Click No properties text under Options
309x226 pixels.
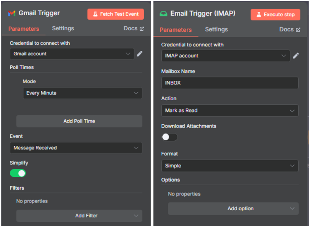click(x=184, y=194)
